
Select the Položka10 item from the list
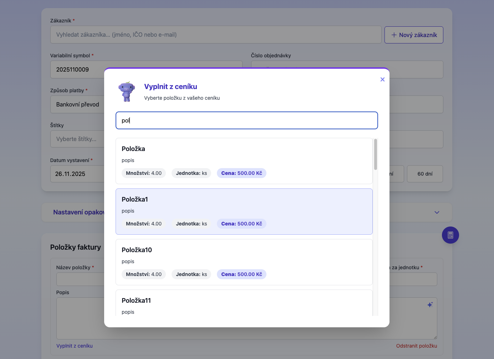(244, 262)
